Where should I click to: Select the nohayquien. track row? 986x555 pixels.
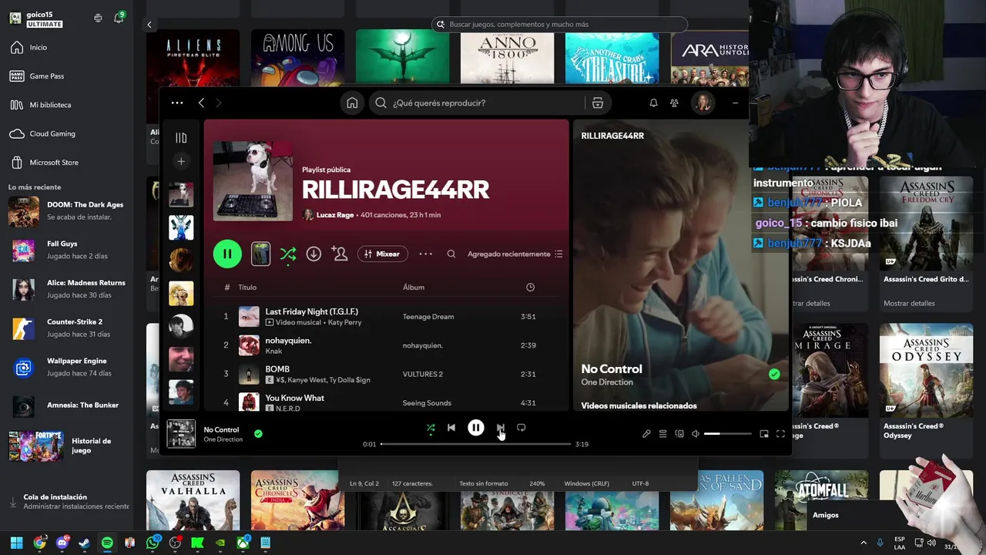pos(387,345)
